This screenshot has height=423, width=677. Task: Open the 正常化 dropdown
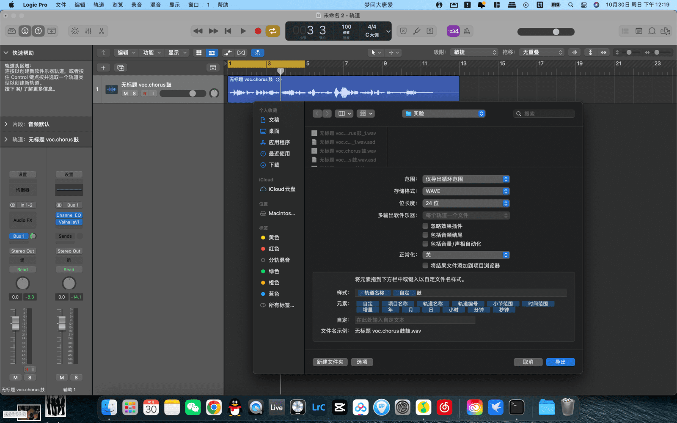coord(466,255)
